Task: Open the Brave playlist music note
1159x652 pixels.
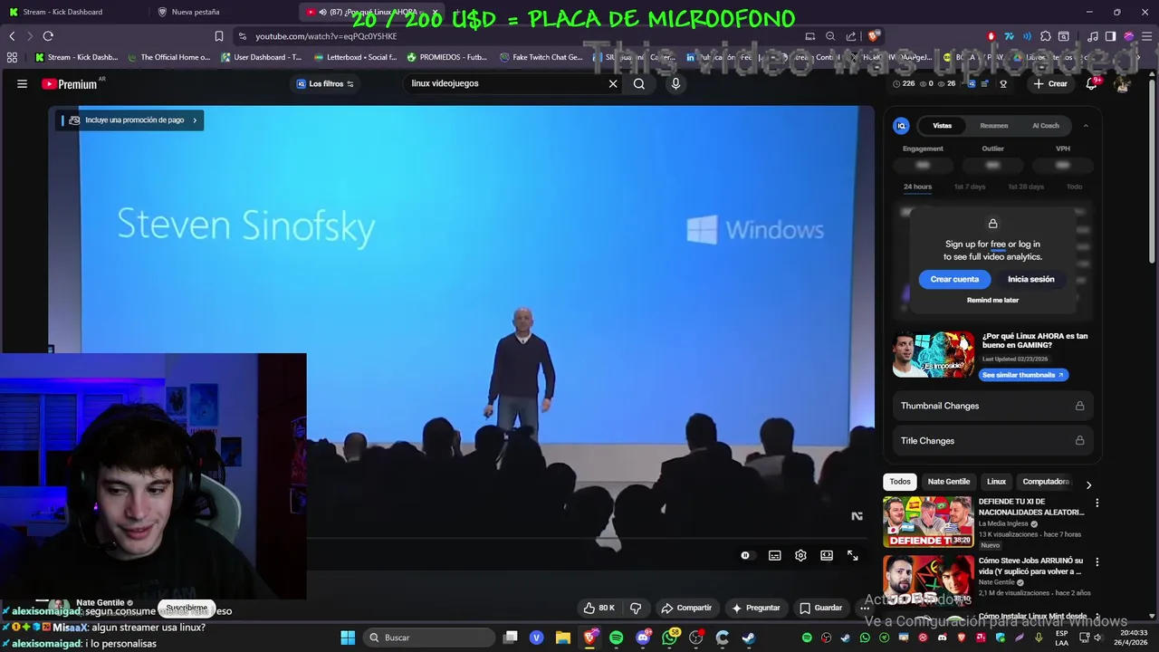Action: (x=1093, y=36)
